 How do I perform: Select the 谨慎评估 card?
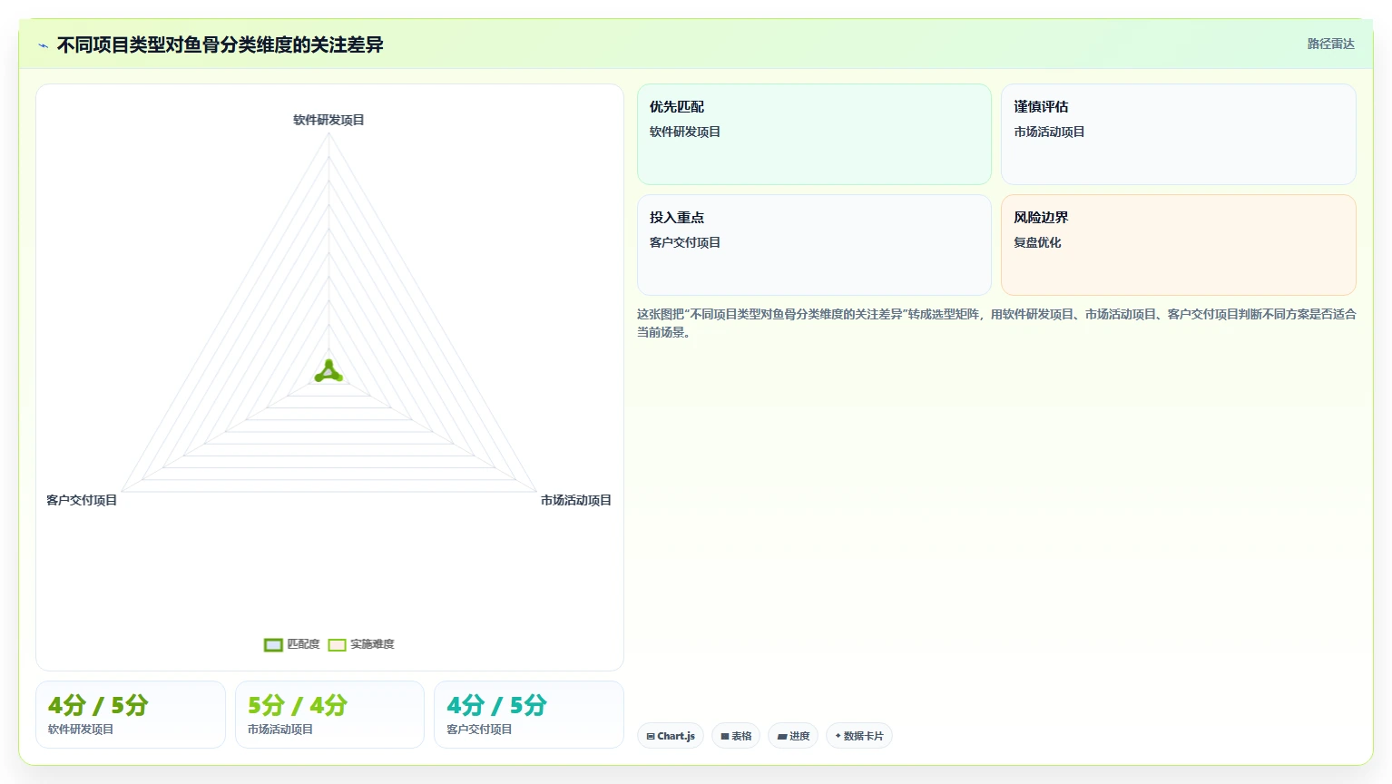1178,134
